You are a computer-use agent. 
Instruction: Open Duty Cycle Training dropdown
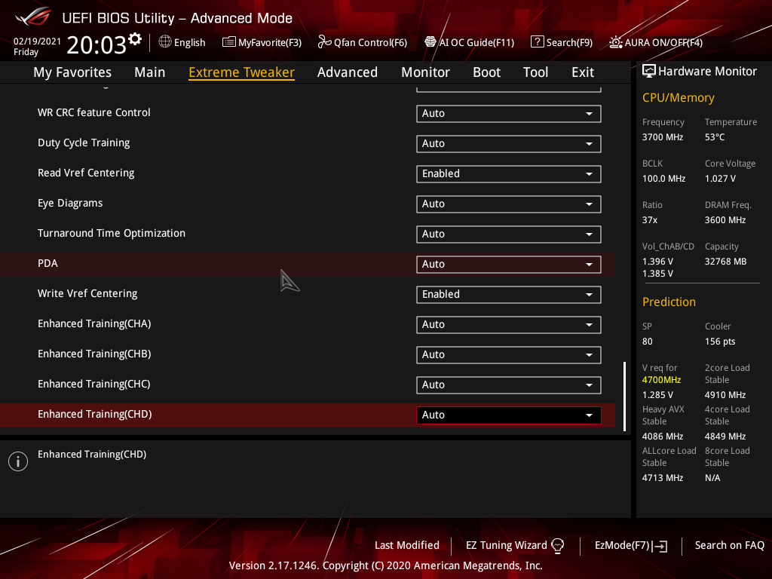509,144
